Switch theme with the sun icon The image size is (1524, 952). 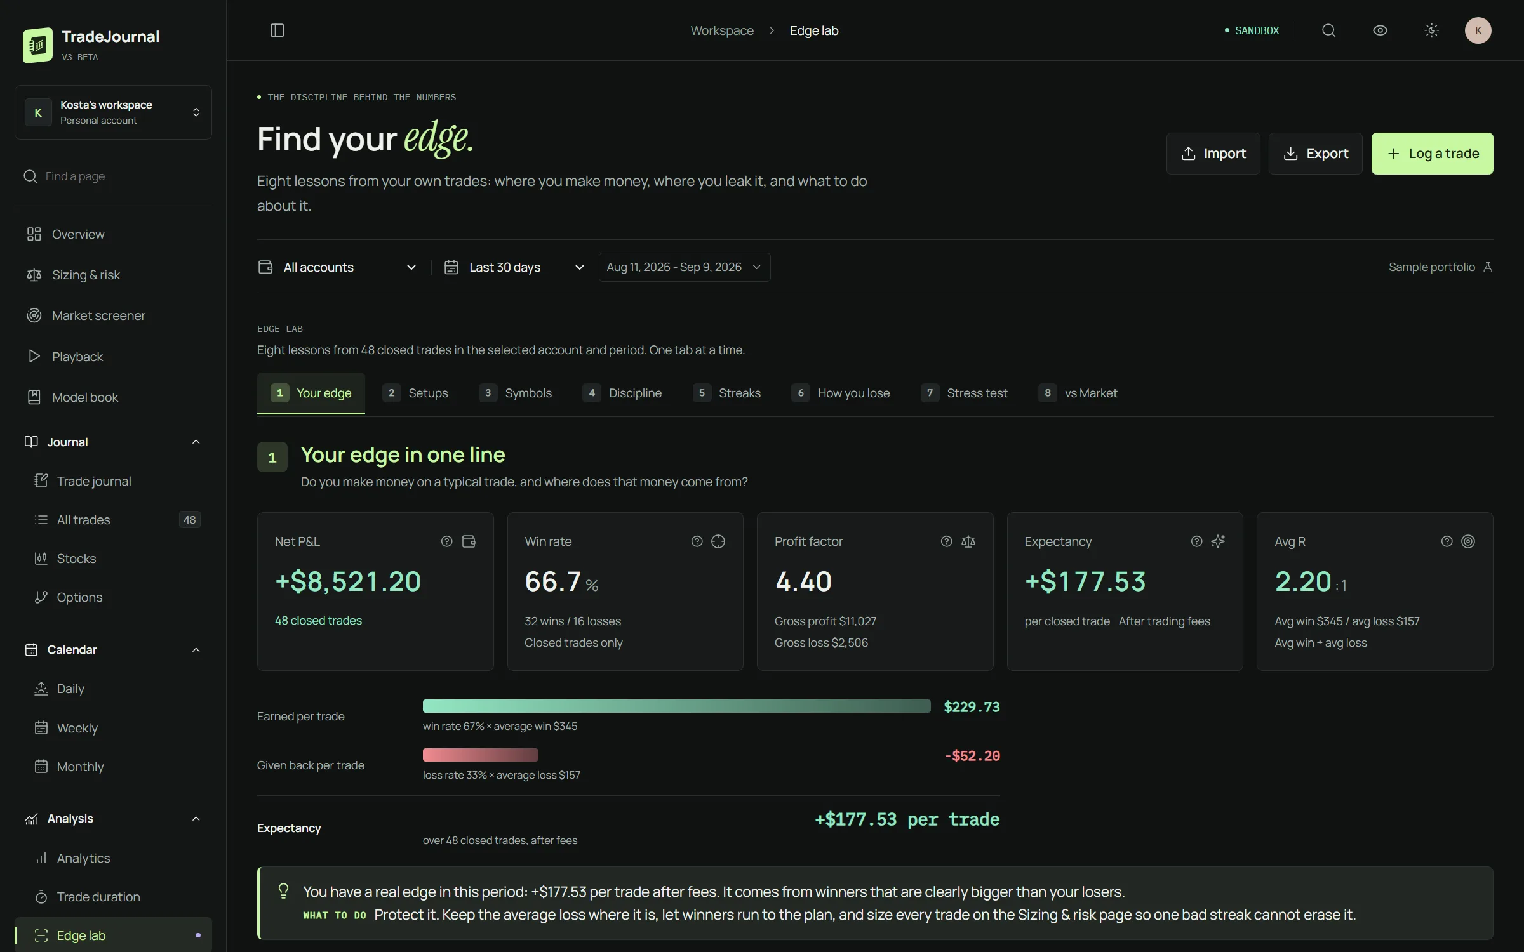(x=1431, y=30)
